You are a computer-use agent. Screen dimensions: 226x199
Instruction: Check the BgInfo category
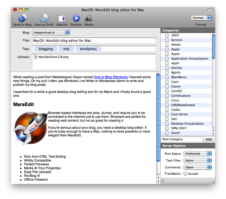(x=167, y=72)
